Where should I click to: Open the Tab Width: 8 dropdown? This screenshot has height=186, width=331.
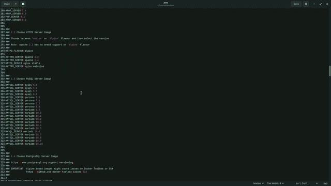(275, 183)
